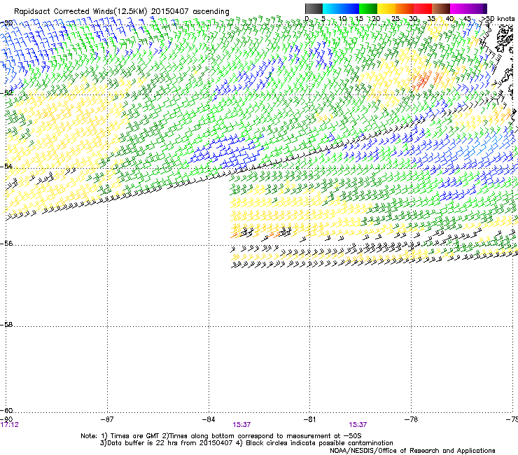Click the '40' label under the color legend
This screenshot has width=518, height=455.
[x=449, y=19]
